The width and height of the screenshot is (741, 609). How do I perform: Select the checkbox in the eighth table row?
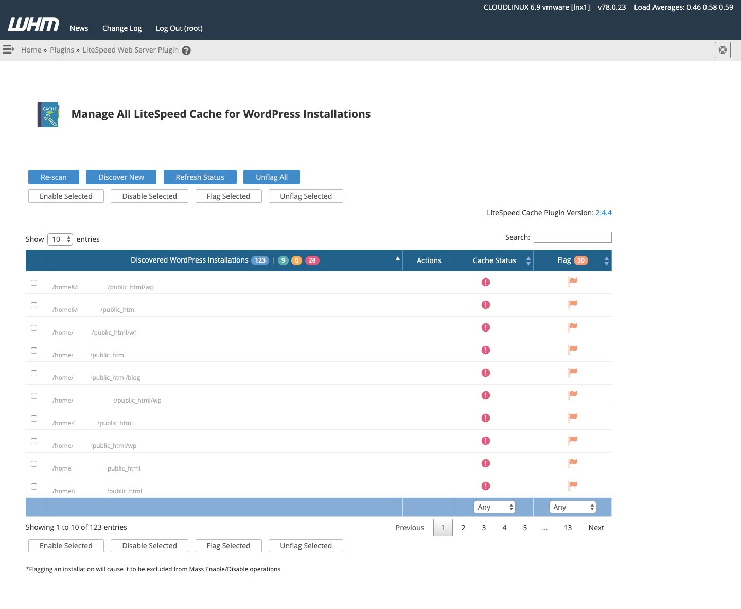(34, 441)
